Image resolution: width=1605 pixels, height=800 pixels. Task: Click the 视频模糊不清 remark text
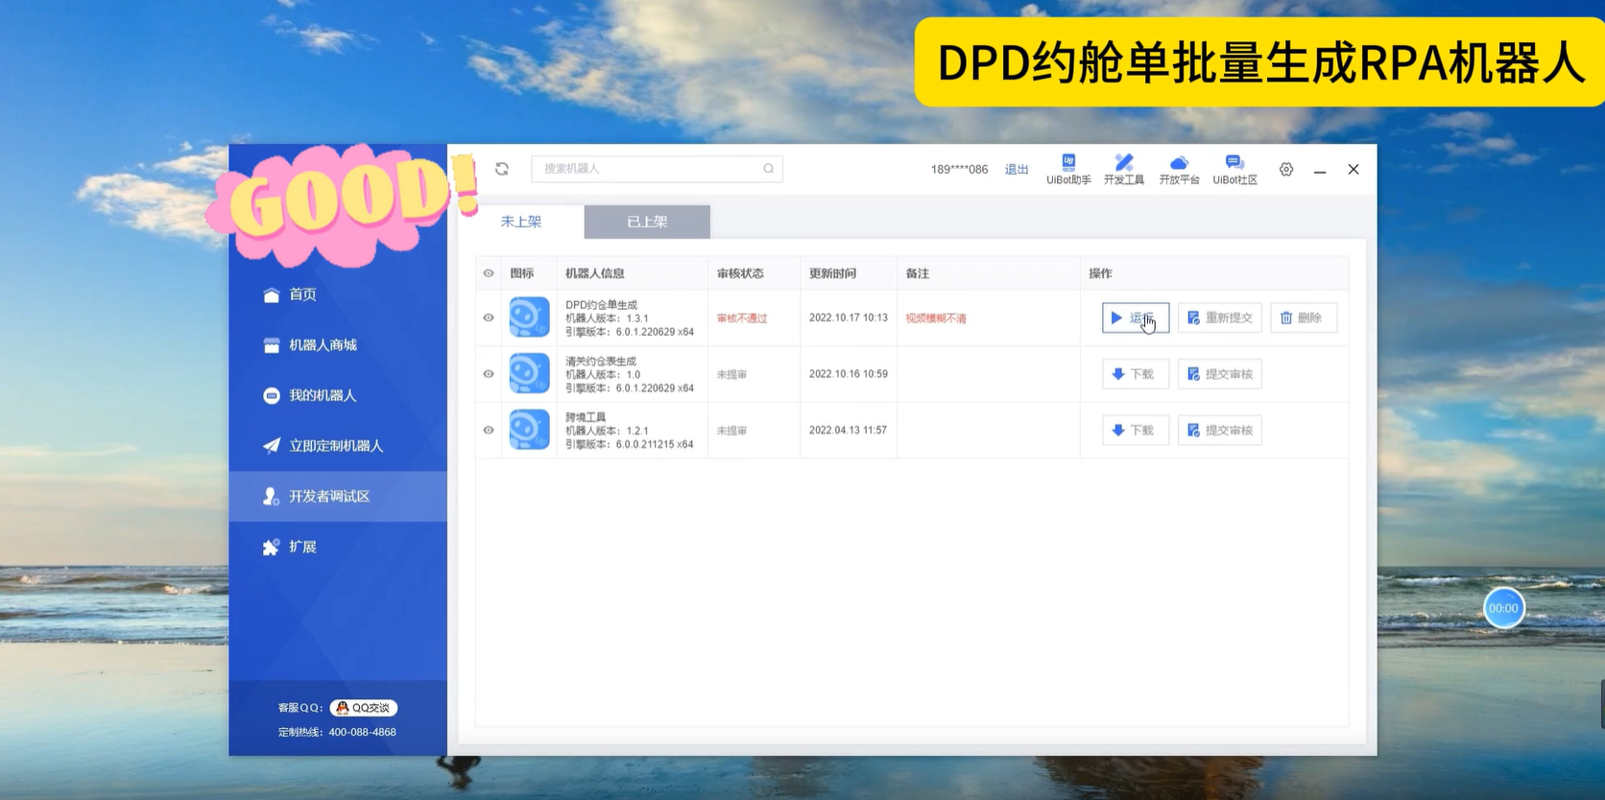936,318
